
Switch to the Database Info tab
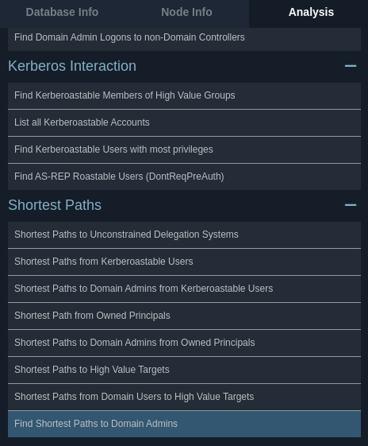62,12
